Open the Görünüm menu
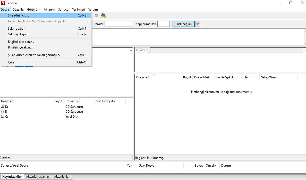Viewport: 306px width, 180px height. click(33, 9)
